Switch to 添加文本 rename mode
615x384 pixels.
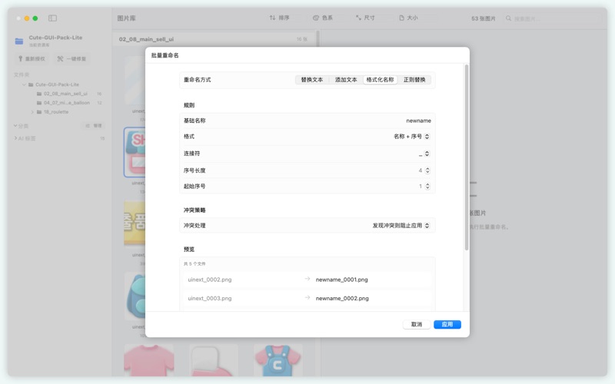coord(346,80)
